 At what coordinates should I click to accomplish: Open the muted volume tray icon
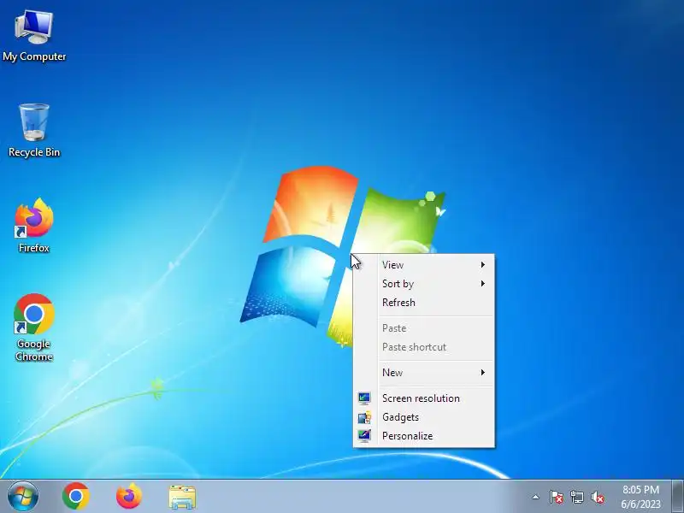tap(597, 497)
